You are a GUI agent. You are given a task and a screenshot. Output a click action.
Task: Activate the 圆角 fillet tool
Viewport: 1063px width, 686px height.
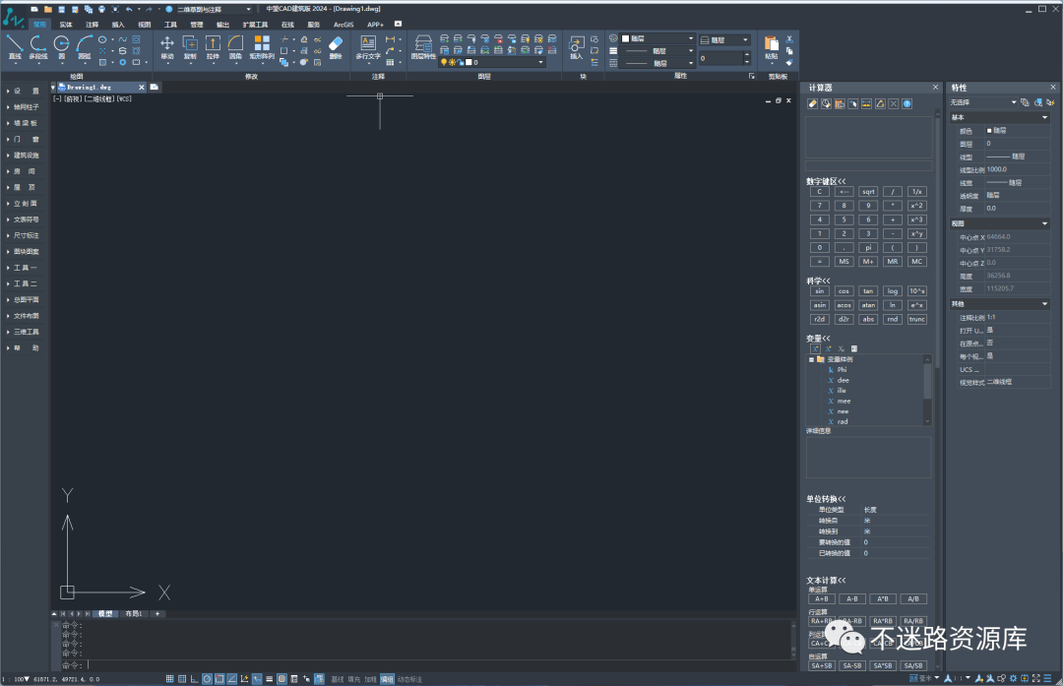pyautogui.click(x=235, y=47)
